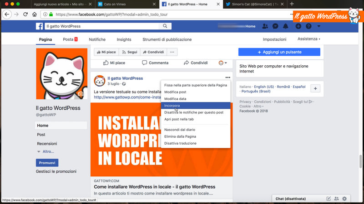Expand the Assistenza dropdown

(309, 39)
